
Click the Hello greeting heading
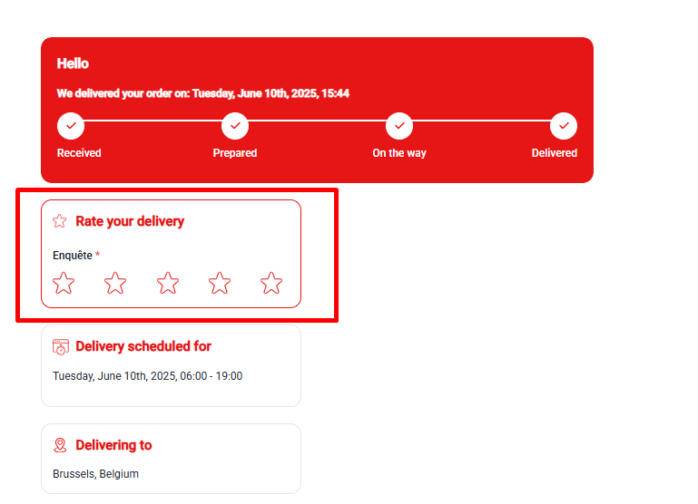(x=73, y=63)
